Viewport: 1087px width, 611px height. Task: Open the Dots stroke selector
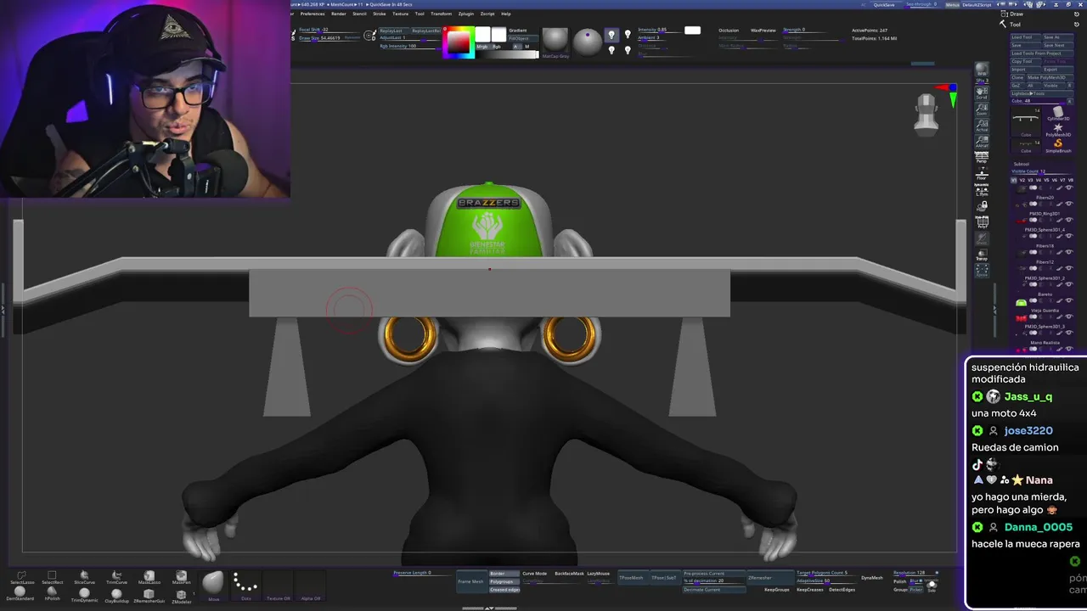tap(245, 586)
